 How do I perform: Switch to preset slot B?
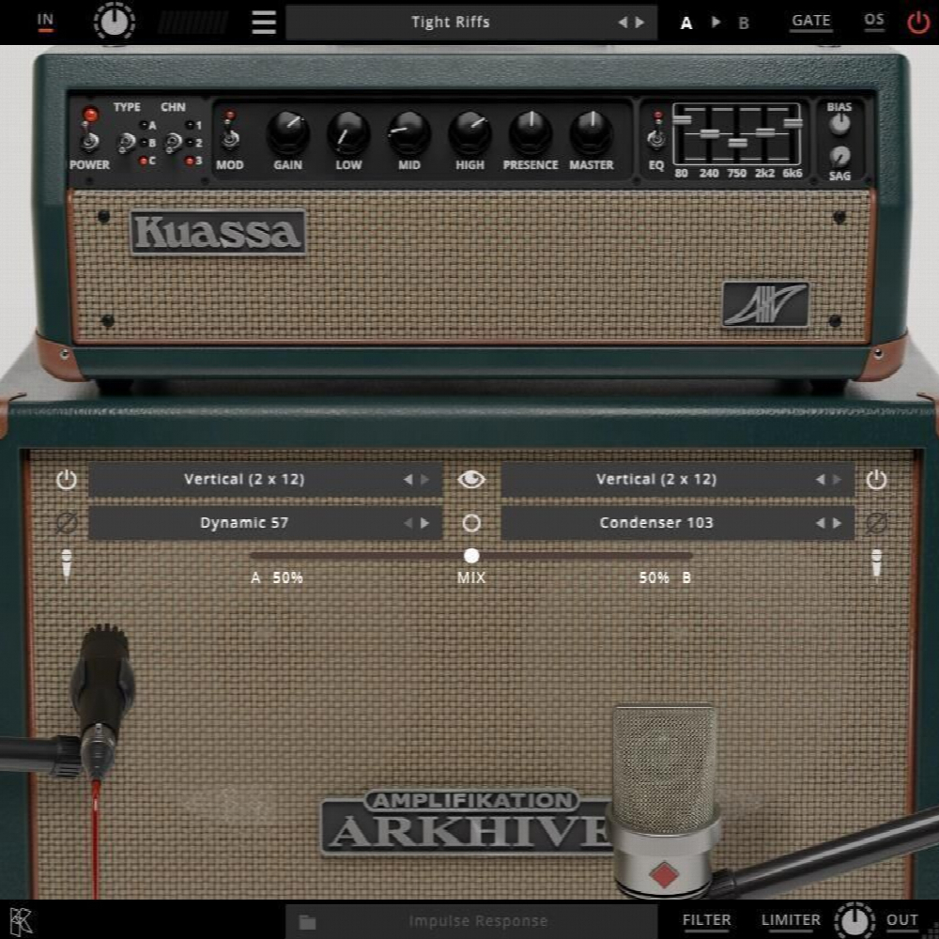tap(743, 23)
